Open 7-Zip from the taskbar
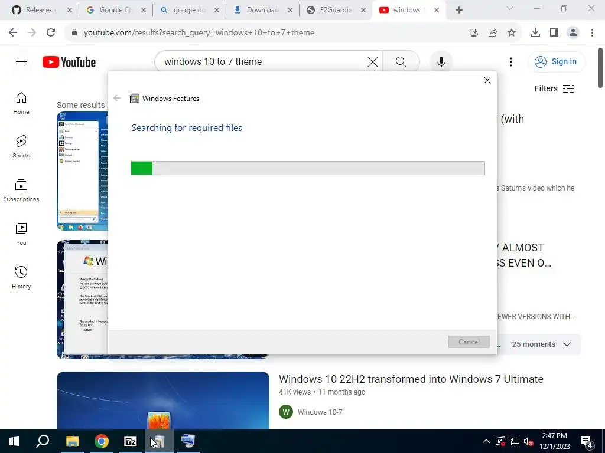 pyautogui.click(x=131, y=441)
